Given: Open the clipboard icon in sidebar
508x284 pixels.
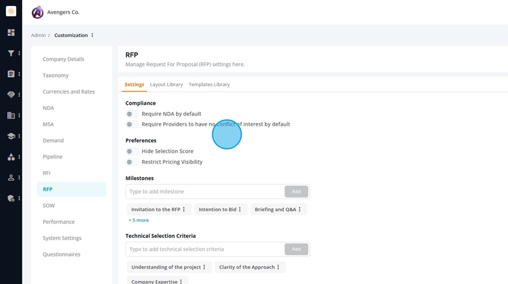Looking at the screenshot, I should [11, 74].
